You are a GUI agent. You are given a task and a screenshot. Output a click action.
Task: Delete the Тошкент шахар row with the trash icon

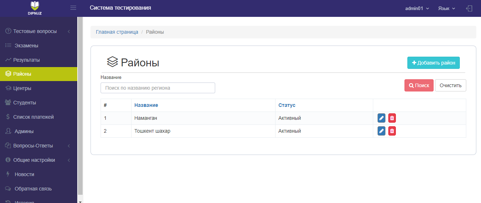[x=392, y=131]
